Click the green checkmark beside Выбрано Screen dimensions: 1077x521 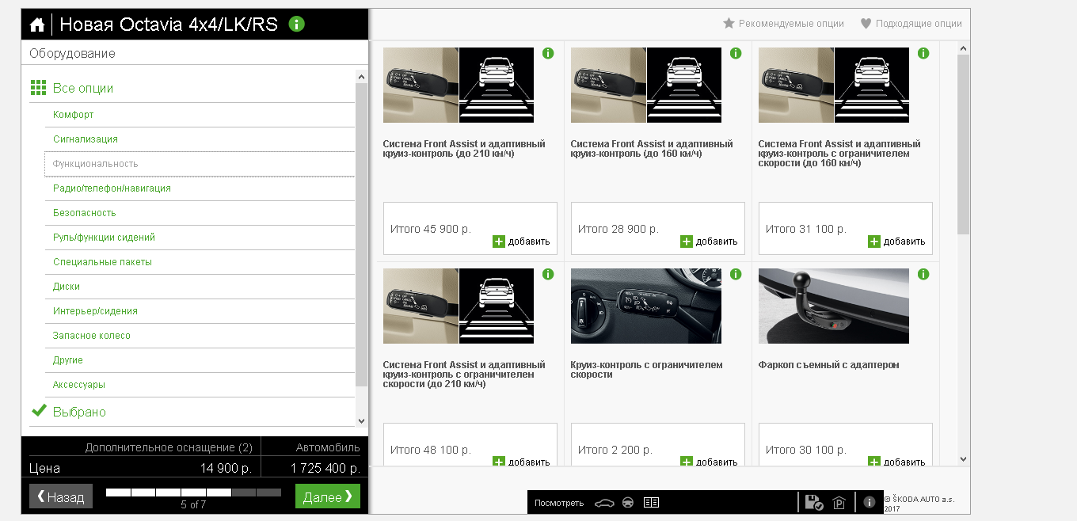[x=39, y=411]
